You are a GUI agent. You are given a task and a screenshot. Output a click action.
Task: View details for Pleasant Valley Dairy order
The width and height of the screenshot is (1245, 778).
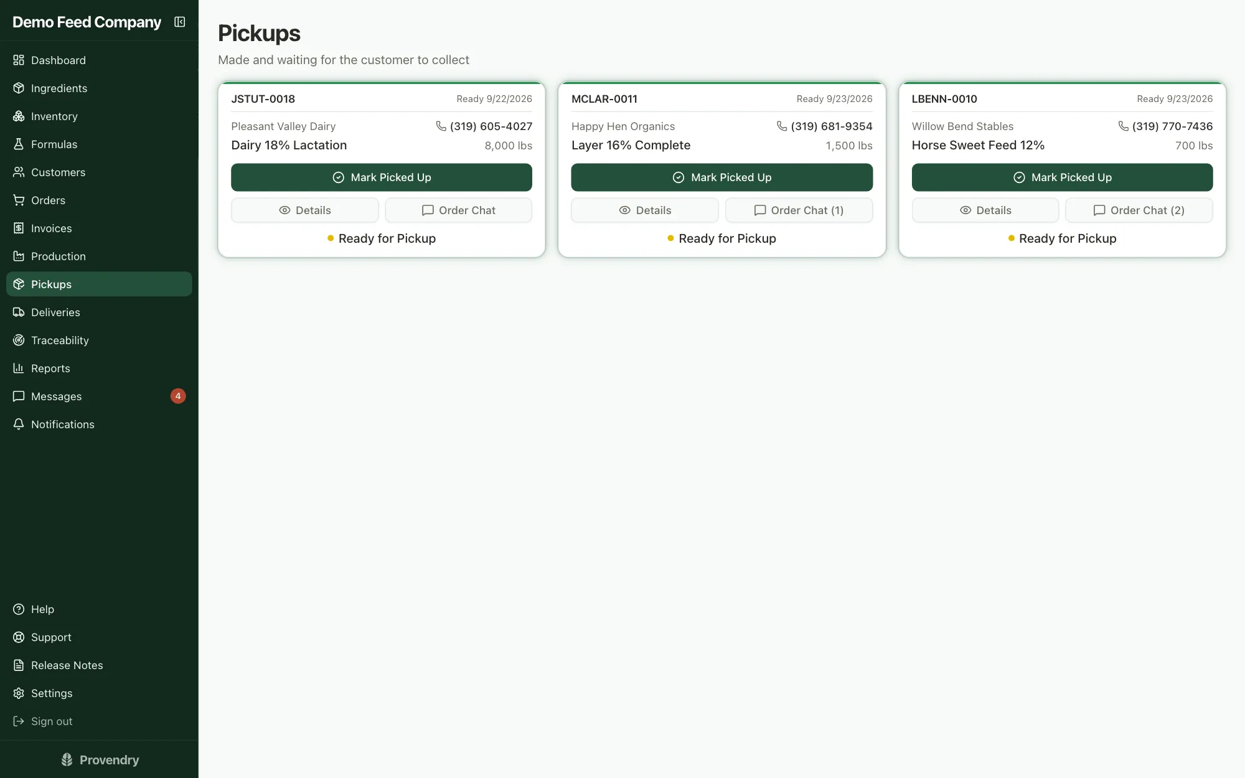[x=304, y=210]
